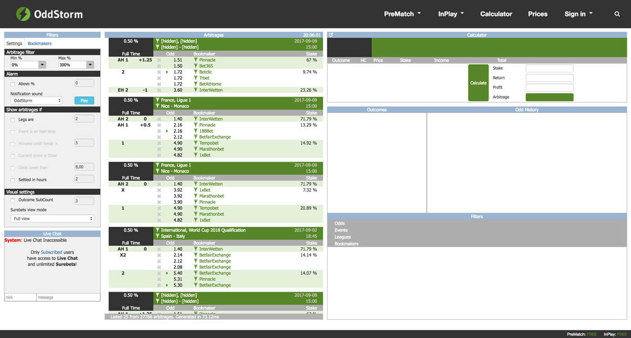Click the blue Play button

(x=84, y=100)
